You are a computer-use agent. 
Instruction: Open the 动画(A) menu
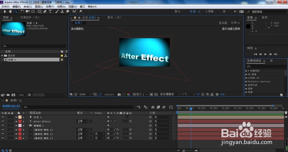point(61,7)
